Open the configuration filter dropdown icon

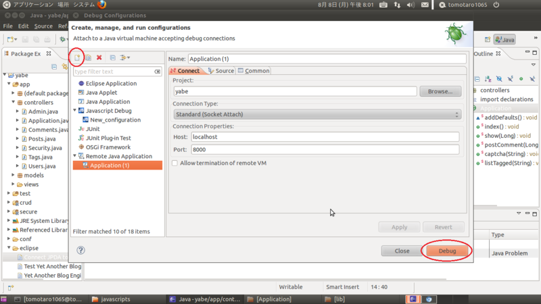[125, 57]
